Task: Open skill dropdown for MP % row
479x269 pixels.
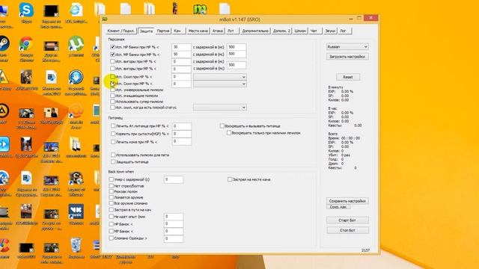Action: [219, 84]
